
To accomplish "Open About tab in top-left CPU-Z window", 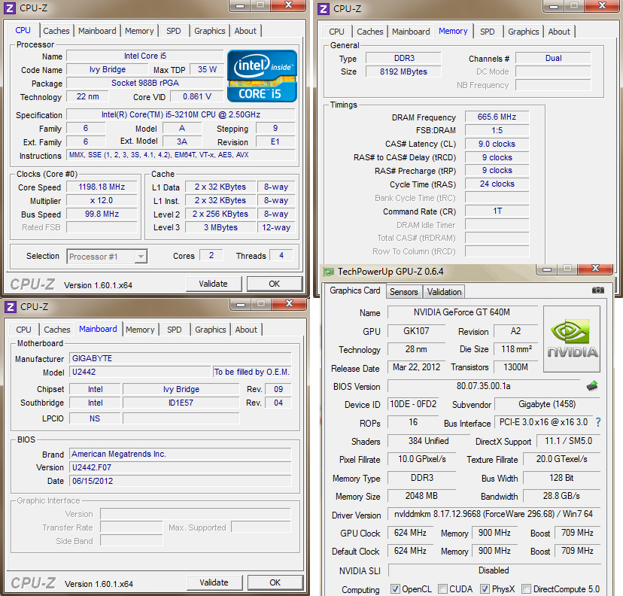I will 245,31.
